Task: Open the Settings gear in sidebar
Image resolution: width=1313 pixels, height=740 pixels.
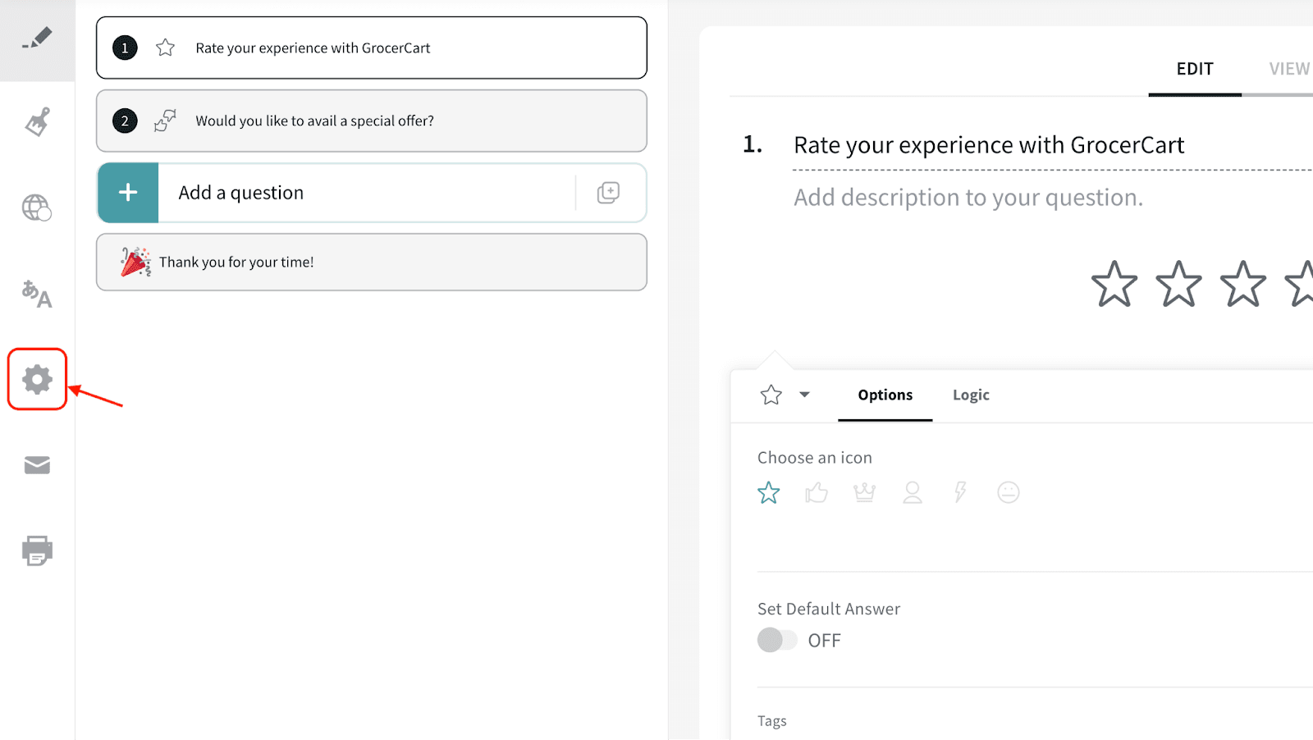Action: point(37,379)
